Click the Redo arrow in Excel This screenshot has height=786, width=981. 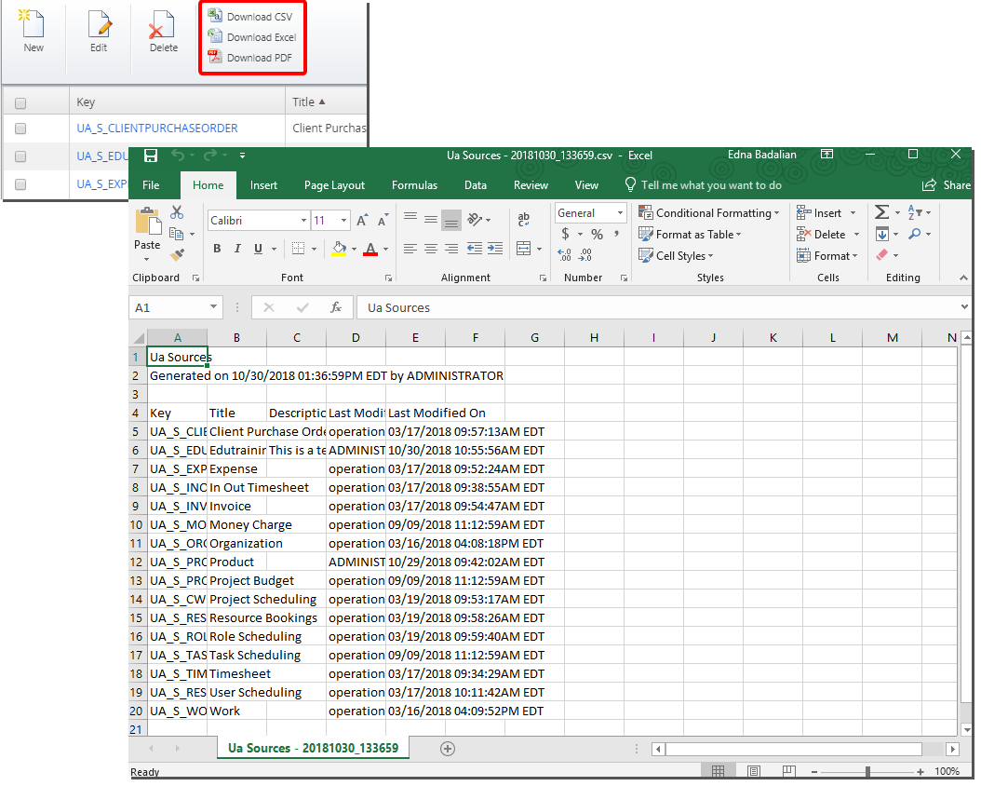(x=210, y=156)
